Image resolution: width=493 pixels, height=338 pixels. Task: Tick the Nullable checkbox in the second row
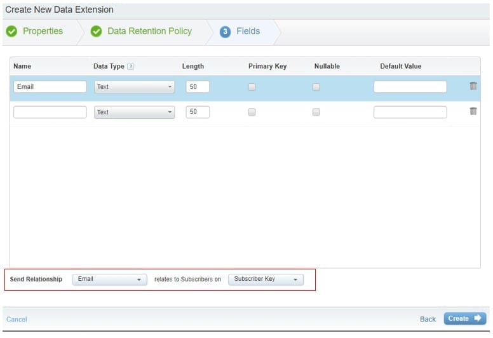coord(316,112)
